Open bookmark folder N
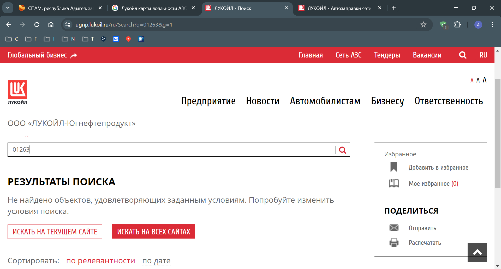 pos(68,39)
